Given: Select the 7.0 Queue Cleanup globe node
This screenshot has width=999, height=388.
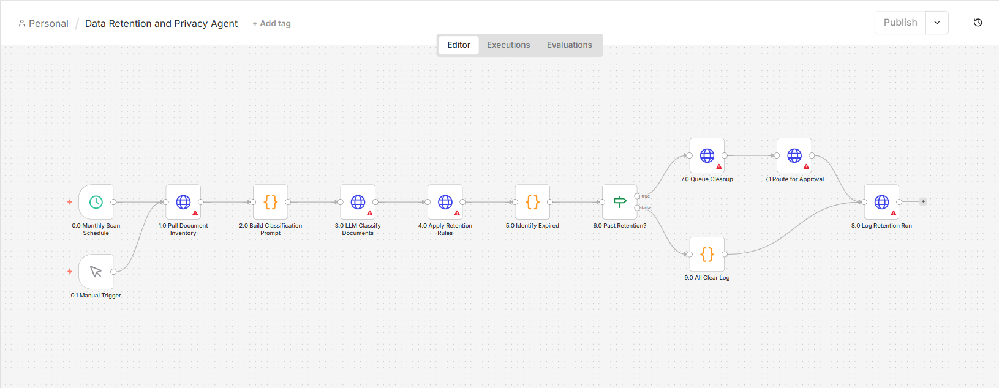Looking at the screenshot, I should [x=707, y=155].
